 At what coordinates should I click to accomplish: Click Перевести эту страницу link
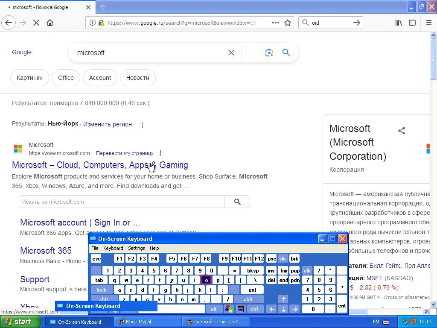[x=125, y=153]
